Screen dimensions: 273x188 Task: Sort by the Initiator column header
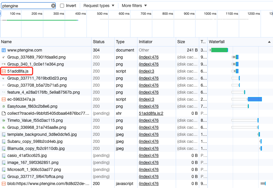tap(146, 42)
